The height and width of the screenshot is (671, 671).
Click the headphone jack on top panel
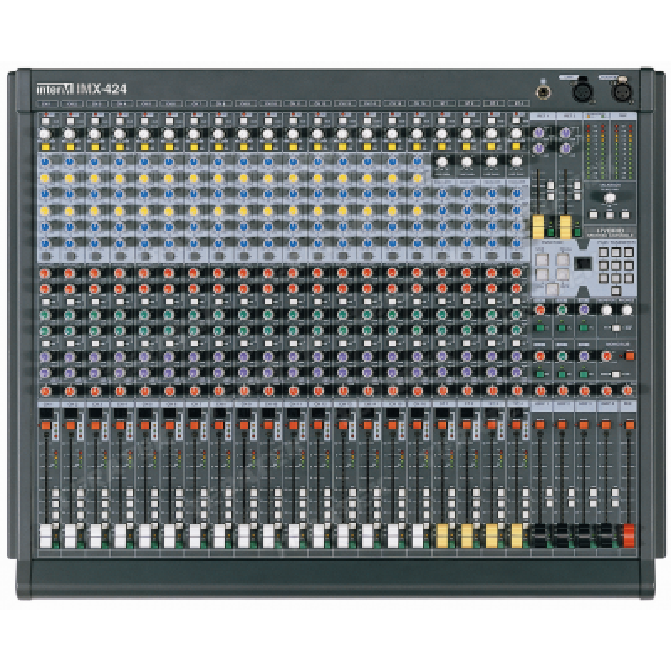tap(544, 91)
